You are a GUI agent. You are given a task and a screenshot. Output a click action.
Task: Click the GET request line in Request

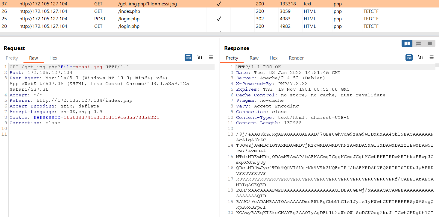[x=69, y=67]
